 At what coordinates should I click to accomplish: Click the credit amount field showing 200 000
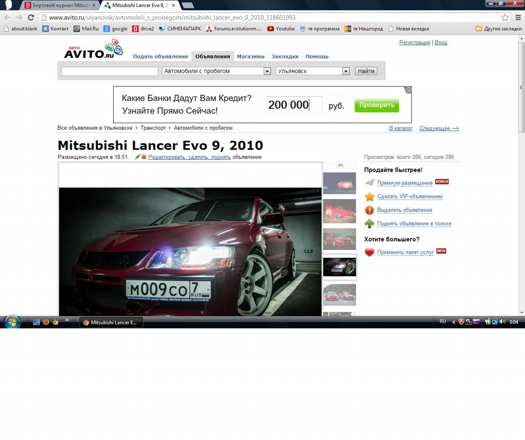294,105
